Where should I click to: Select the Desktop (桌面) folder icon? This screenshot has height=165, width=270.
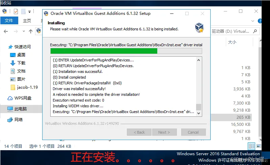click(x=13, y=55)
